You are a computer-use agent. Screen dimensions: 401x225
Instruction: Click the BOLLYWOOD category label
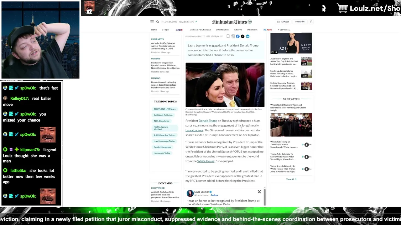coord(158,188)
